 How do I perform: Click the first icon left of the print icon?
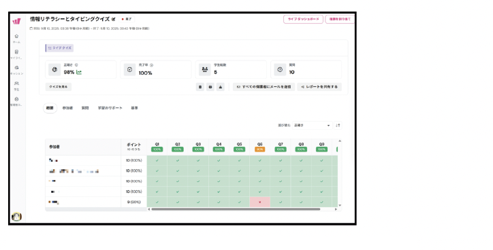(200, 87)
